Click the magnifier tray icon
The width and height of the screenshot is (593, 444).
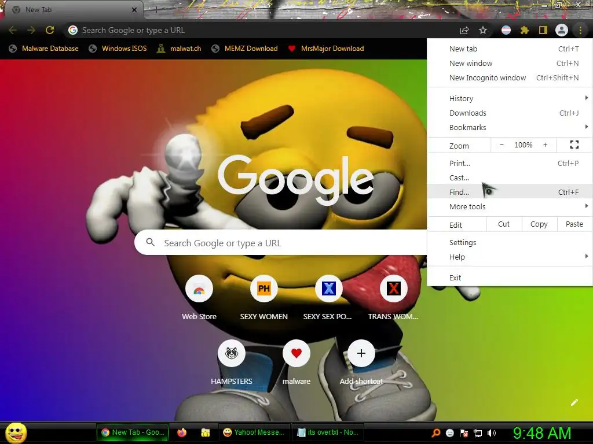(x=436, y=433)
